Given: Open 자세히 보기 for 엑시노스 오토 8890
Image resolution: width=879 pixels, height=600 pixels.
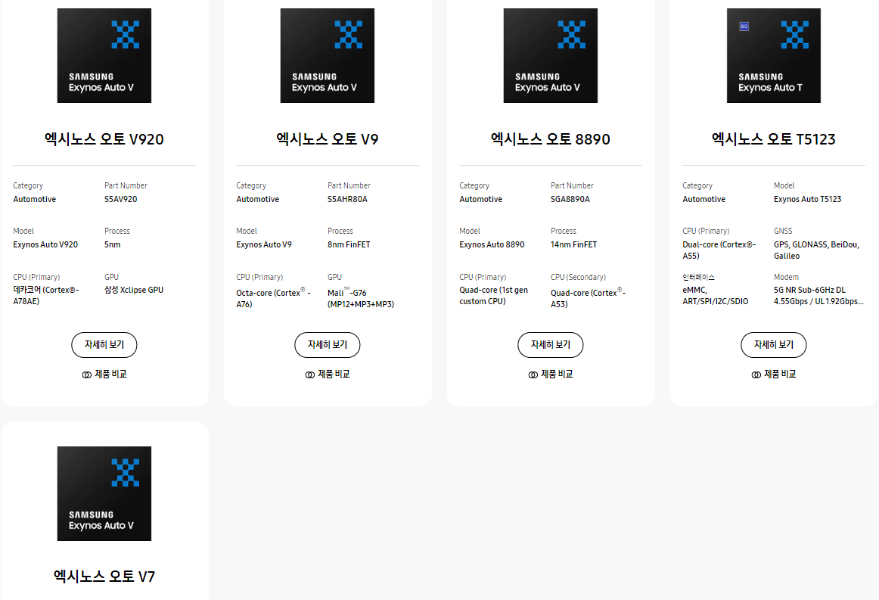Looking at the screenshot, I should (551, 345).
